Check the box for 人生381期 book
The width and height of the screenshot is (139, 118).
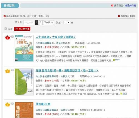pos(13,37)
